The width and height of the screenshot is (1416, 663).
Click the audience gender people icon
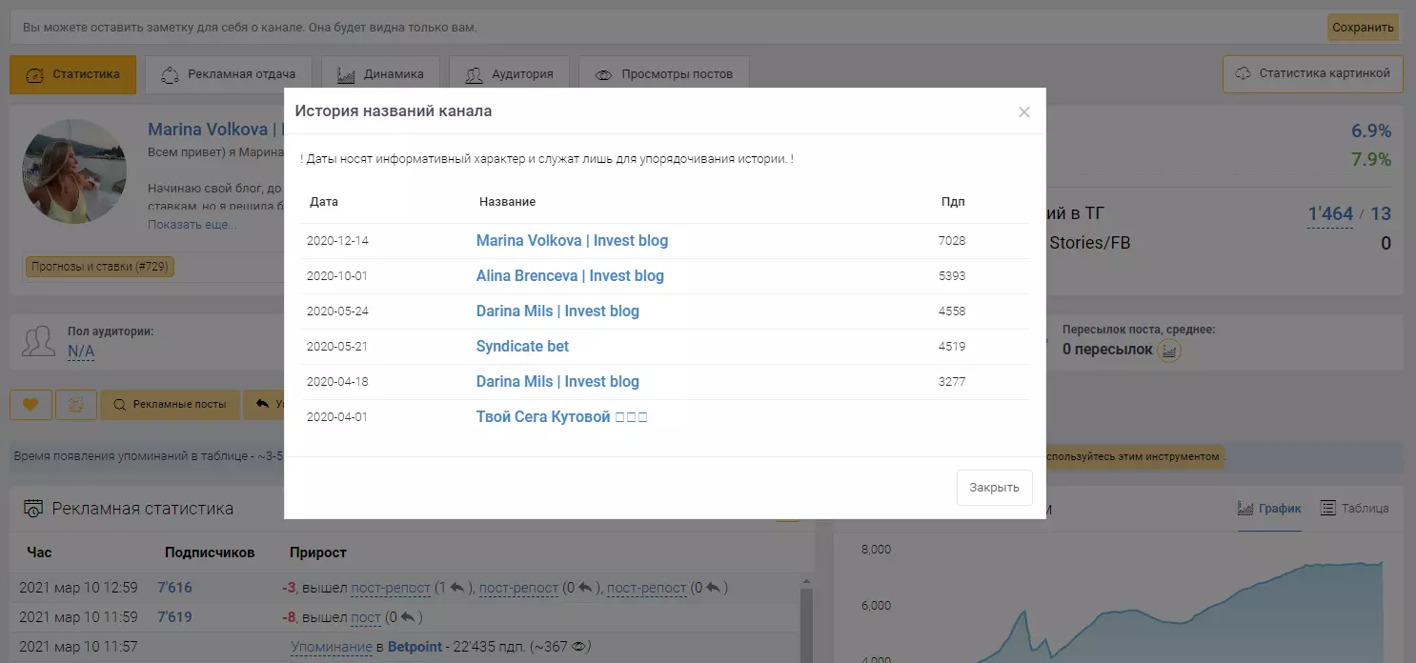tap(39, 341)
